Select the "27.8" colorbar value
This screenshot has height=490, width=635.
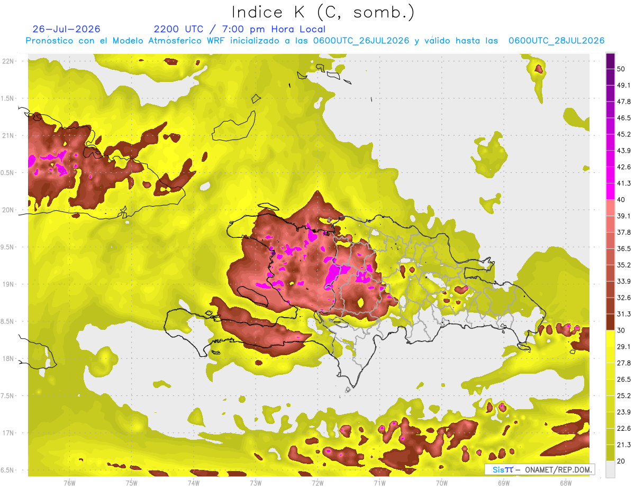[623, 363]
